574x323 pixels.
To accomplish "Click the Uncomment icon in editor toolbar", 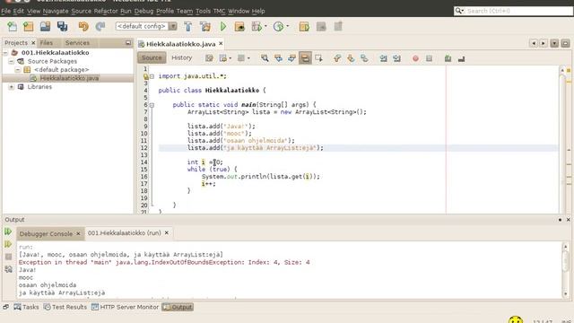I will (x=461, y=58).
